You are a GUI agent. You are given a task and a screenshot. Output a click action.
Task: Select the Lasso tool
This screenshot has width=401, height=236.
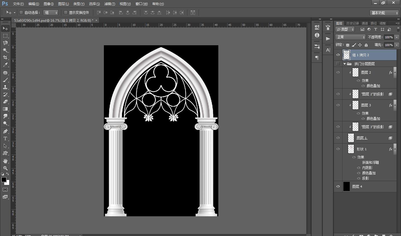pyautogui.click(x=5, y=43)
